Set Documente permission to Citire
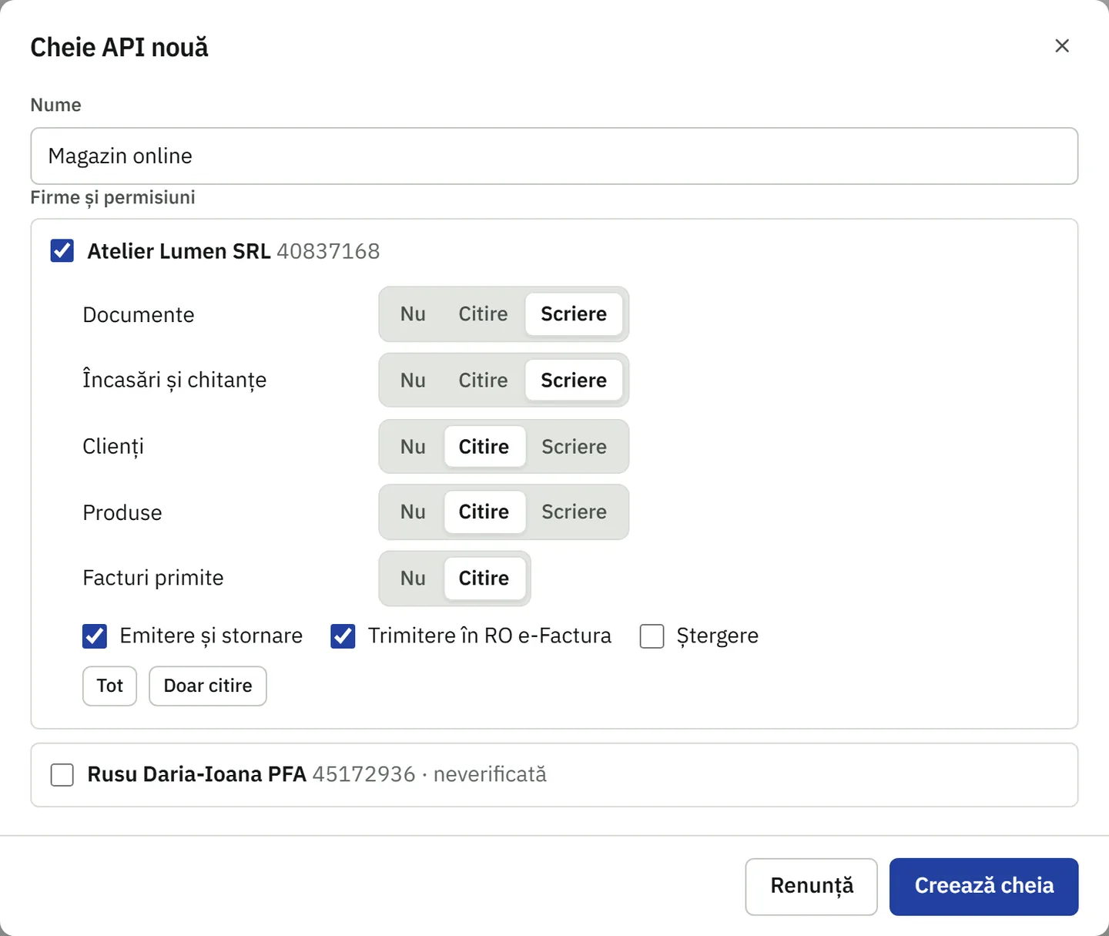This screenshot has height=936, width=1109. [x=483, y=314]
